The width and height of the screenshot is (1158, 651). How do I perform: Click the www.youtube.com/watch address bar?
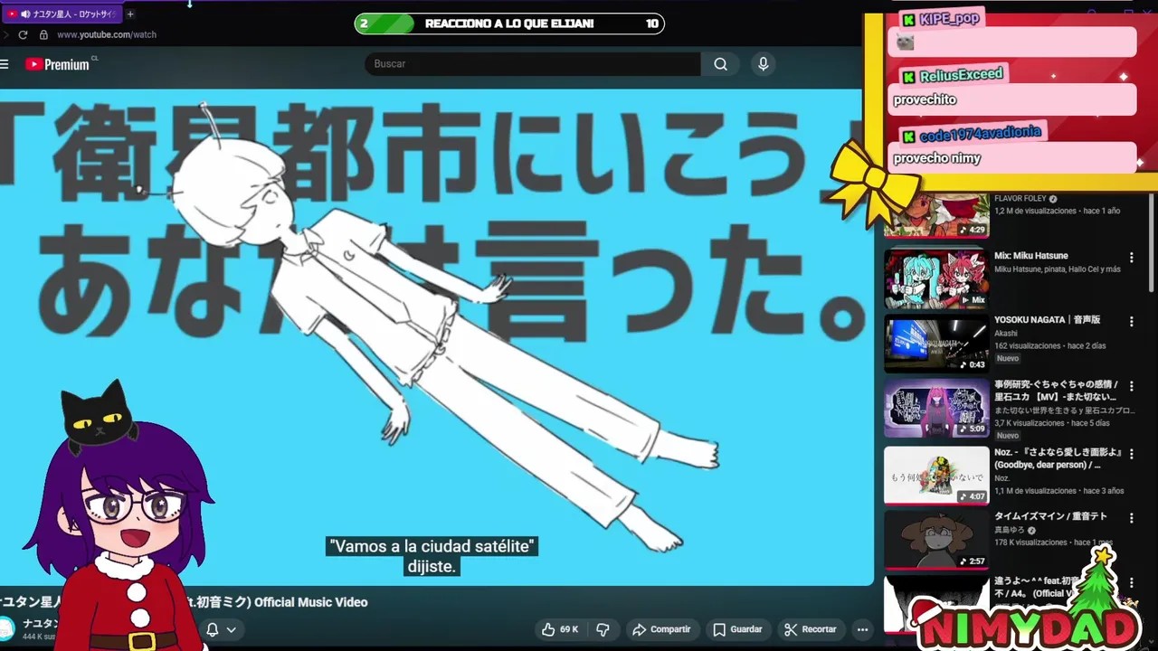[x=107, y=34]
